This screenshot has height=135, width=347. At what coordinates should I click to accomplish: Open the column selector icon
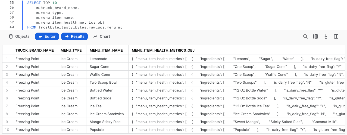click(x=315, y=36)
